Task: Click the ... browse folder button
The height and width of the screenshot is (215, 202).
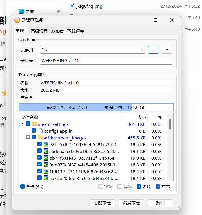Action: [x=153, y=50]
